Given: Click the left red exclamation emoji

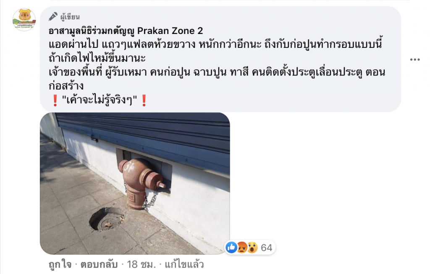Looking at the screenshot, I should coord(55,101).
